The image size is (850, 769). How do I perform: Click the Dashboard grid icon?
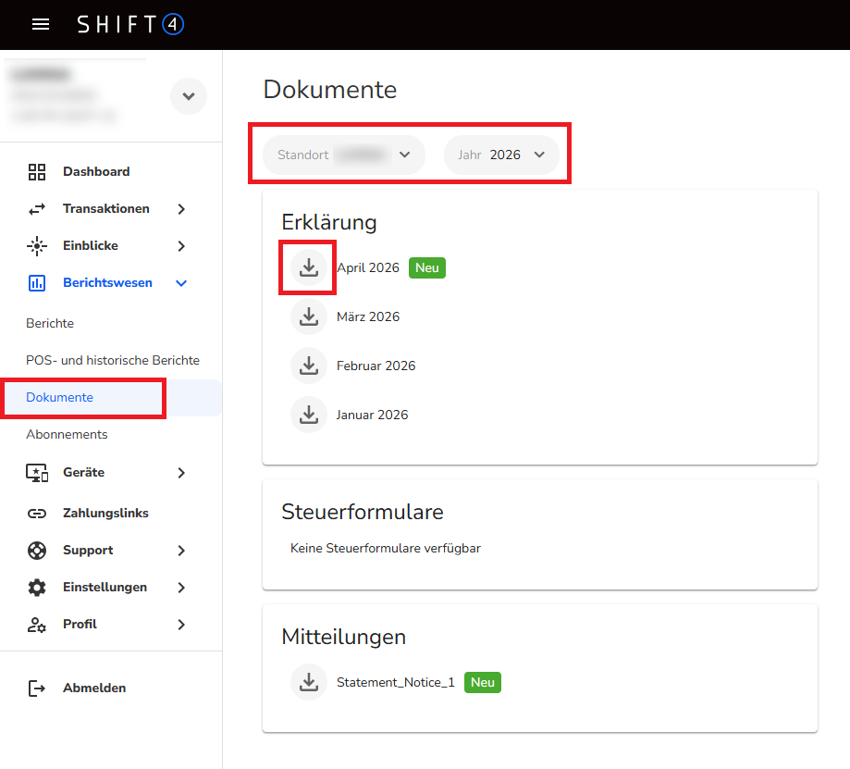37,172
